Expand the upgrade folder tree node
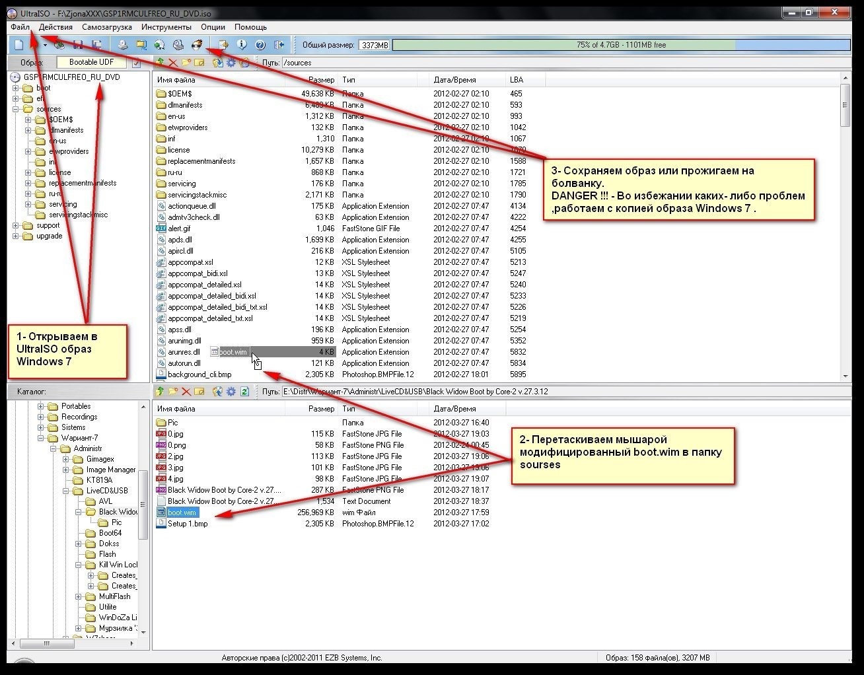 (x=16, y=236)
